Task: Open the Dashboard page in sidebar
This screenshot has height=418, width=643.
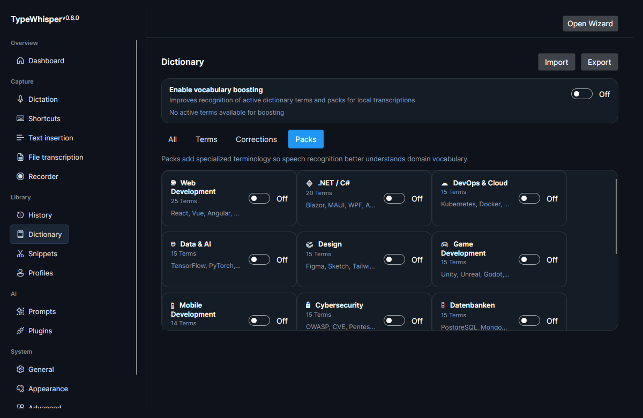Action: click(x=41, y=61)
